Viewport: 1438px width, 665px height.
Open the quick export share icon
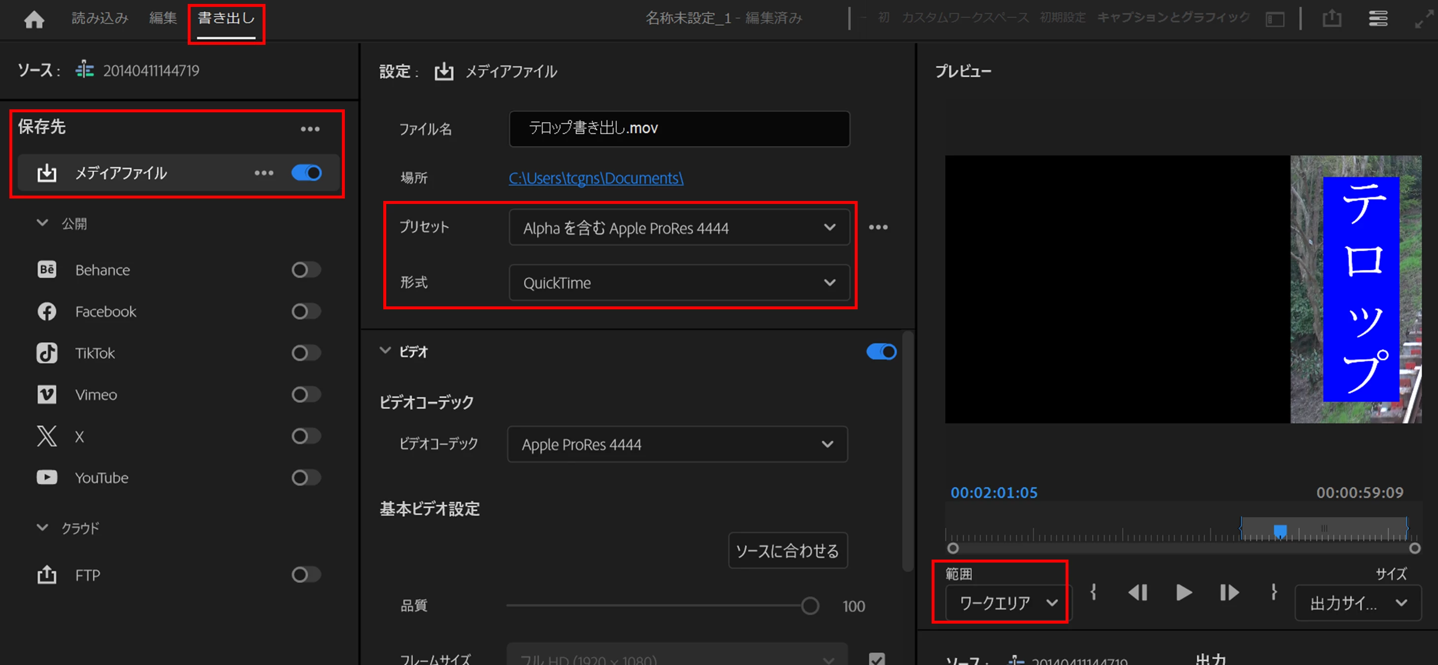[x=1332, y=18]
